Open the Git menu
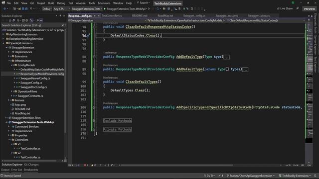 pyautogui.click(x=32, y=3)
